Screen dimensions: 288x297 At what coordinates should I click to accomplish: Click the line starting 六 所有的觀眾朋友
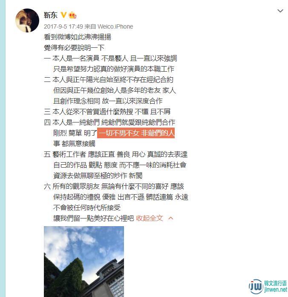(x=114, y=186)
